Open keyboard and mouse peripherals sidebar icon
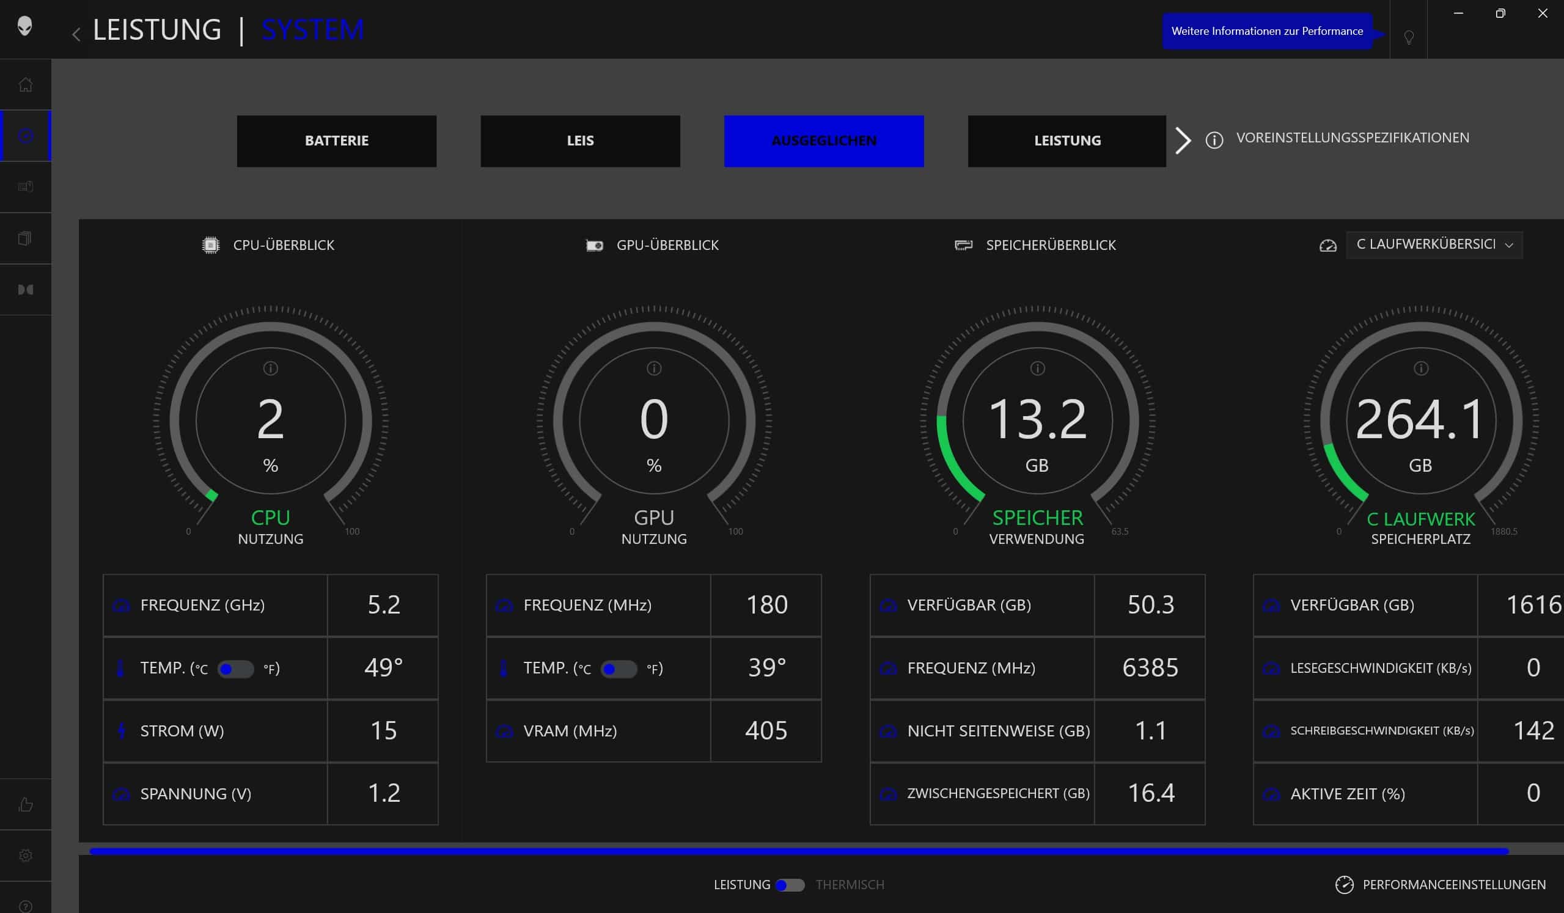The width and height of the screenshot is (1564, 913). [26, 186]
